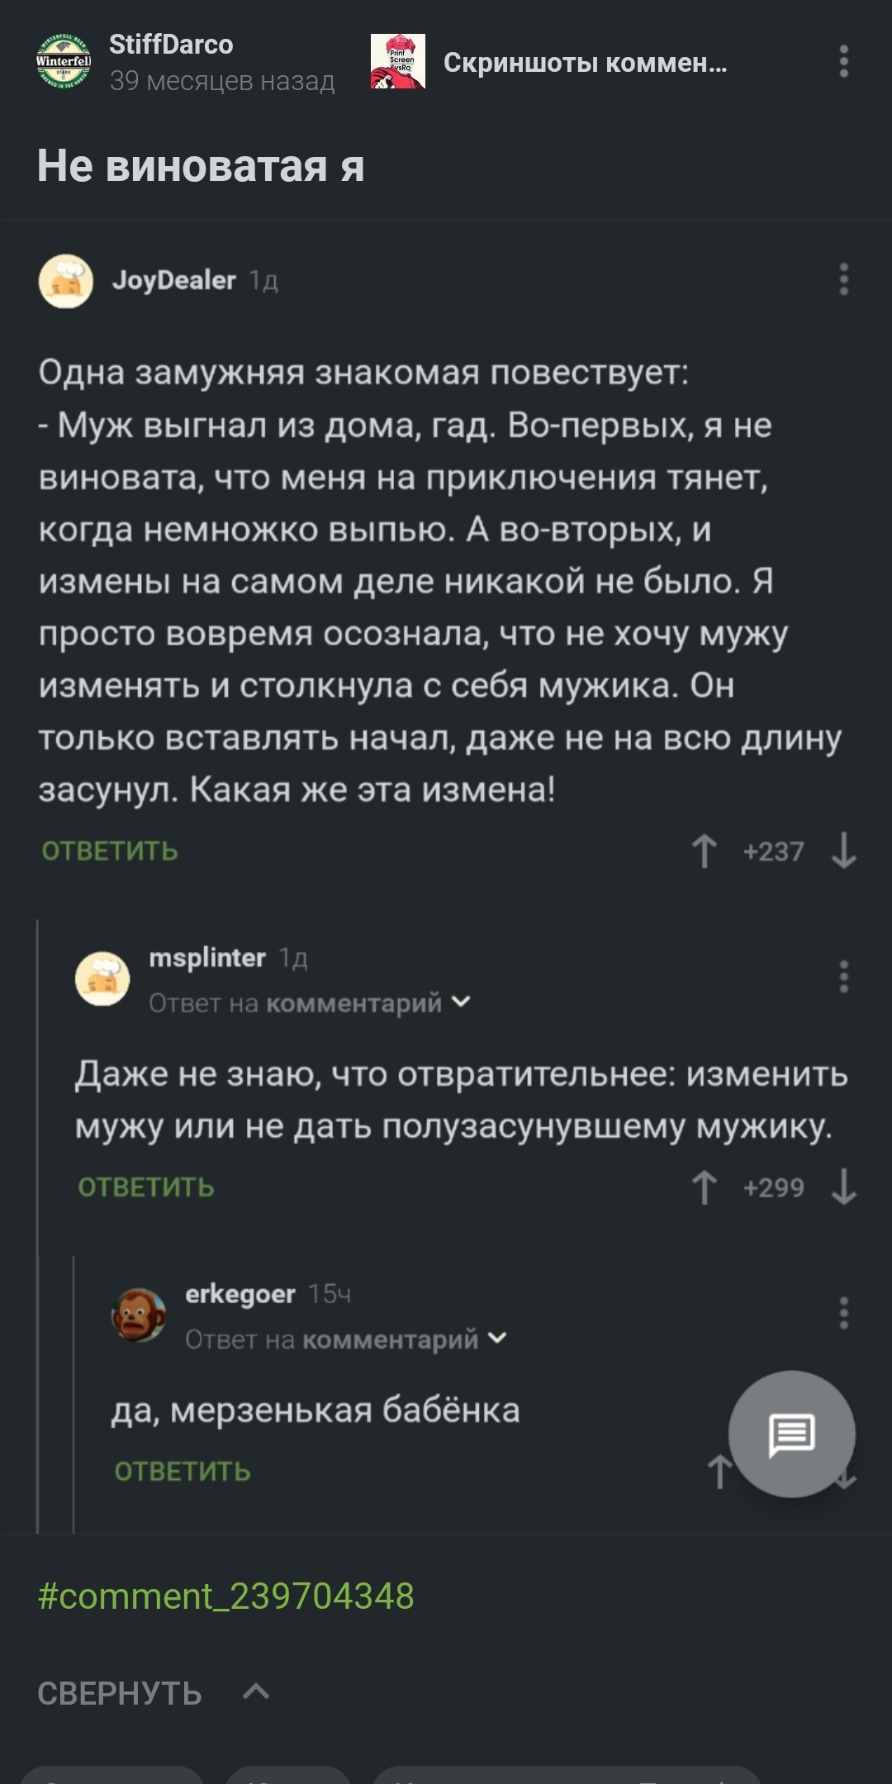Image resolution: width=892 pixels, height=1784 pixels.
Task: Open post title Не виноватая я
Action: tap(201, 166)
